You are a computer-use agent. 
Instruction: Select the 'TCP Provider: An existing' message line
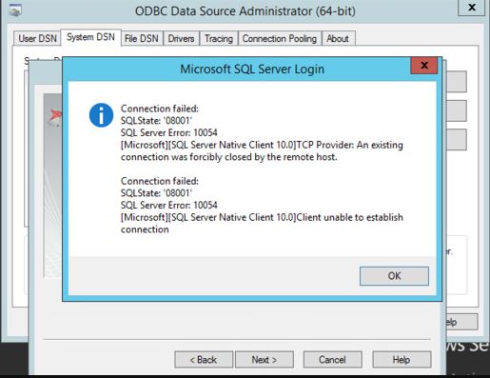pos(262,145)
